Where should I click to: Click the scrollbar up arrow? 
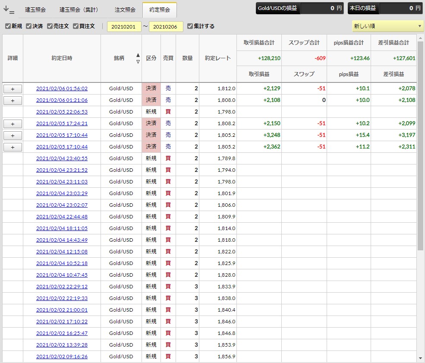pos(420,38)
